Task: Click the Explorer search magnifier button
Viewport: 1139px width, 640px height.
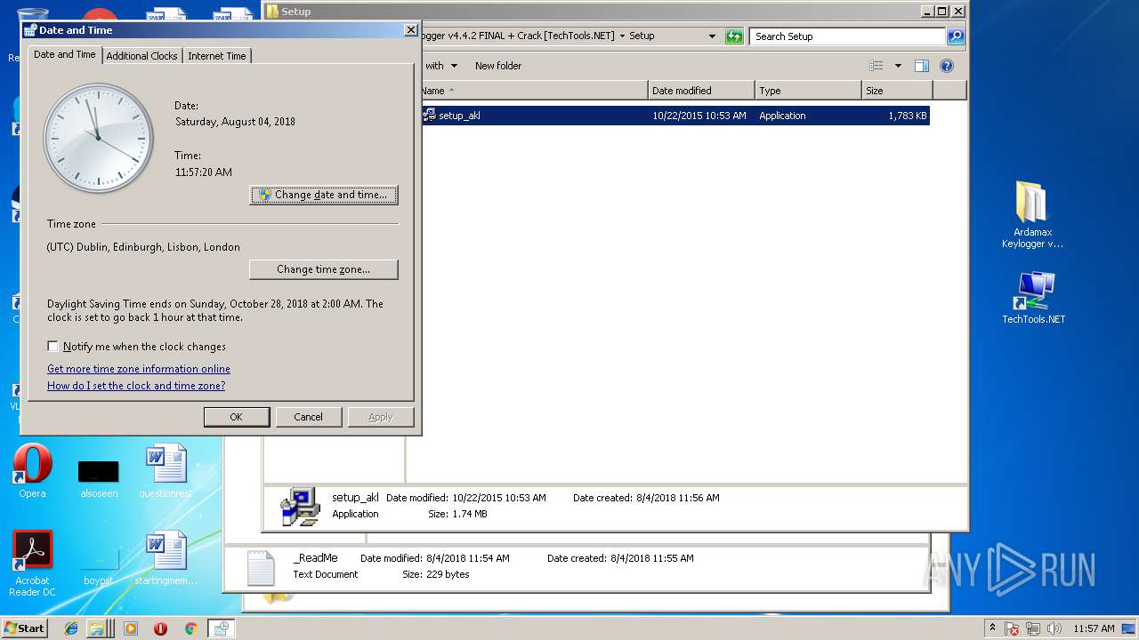Action: pos(956,36)
